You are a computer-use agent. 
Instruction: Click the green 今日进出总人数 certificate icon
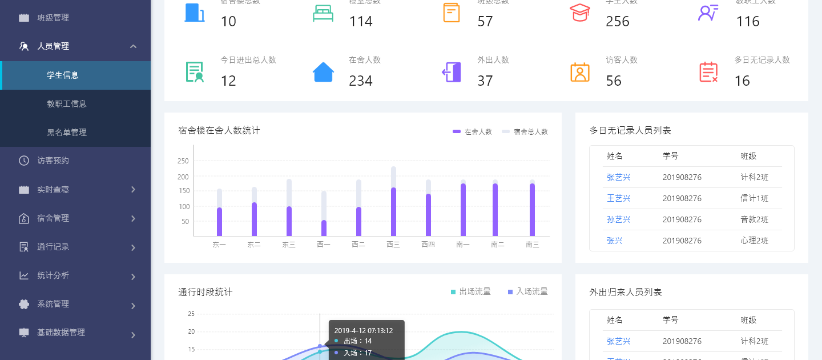click(195, 72)
